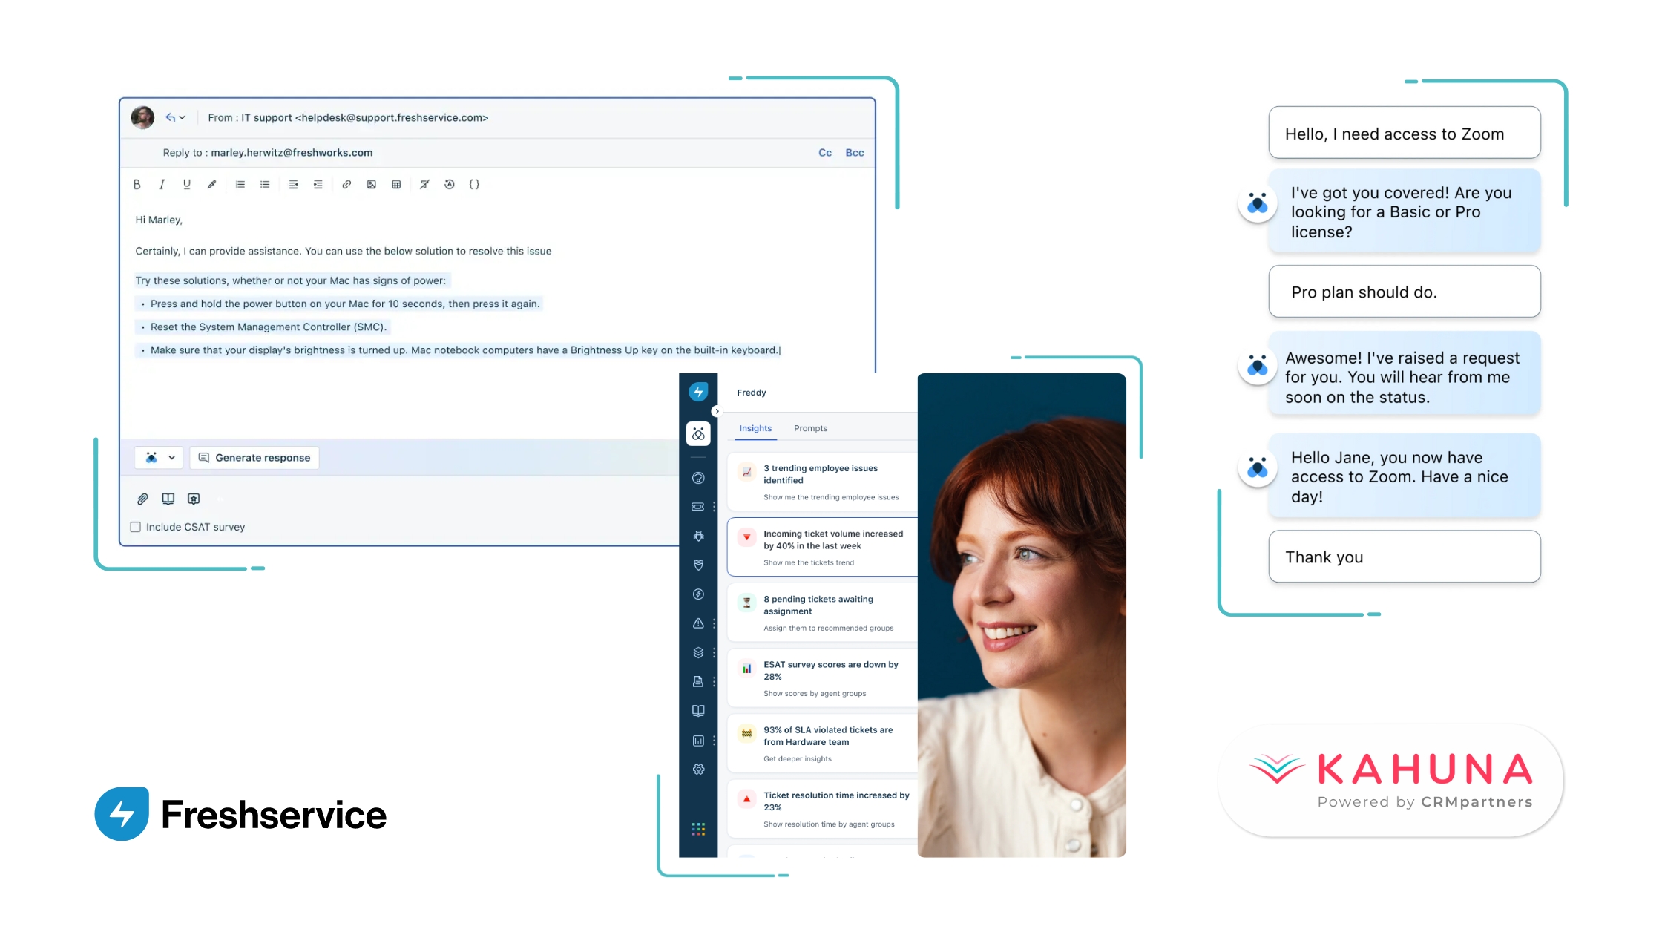Select the Pro plan should do message

tap(1405, 292)
